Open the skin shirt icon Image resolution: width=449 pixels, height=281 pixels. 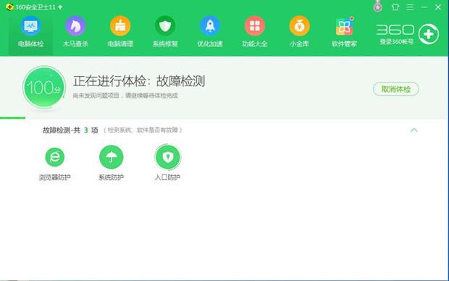[x=395, y=7]
